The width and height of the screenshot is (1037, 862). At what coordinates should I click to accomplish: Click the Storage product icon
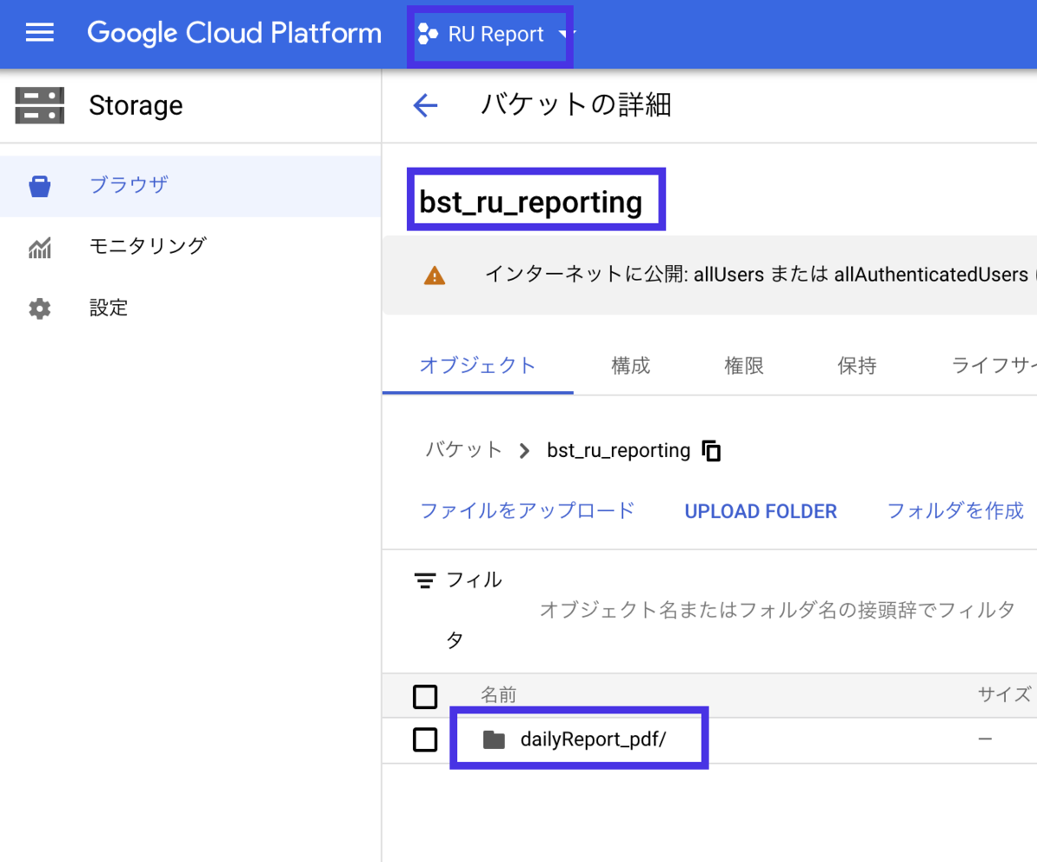(x=40, y=105)
